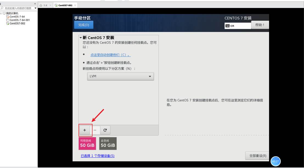This screenshot has width=304, height=168.
Task: Close the CentOS7-002 tab
Action: click(75, 5)
